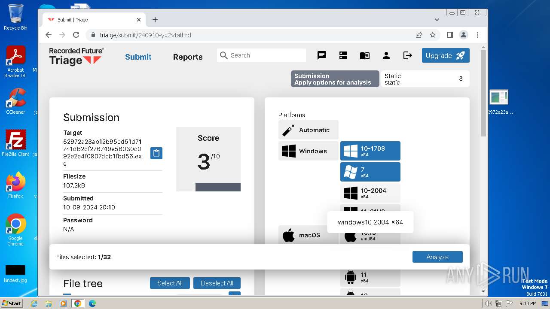This screenshot has width=550, height=309.
Task: Open Firefox desktop shortcut
Action: coord(15,185)
